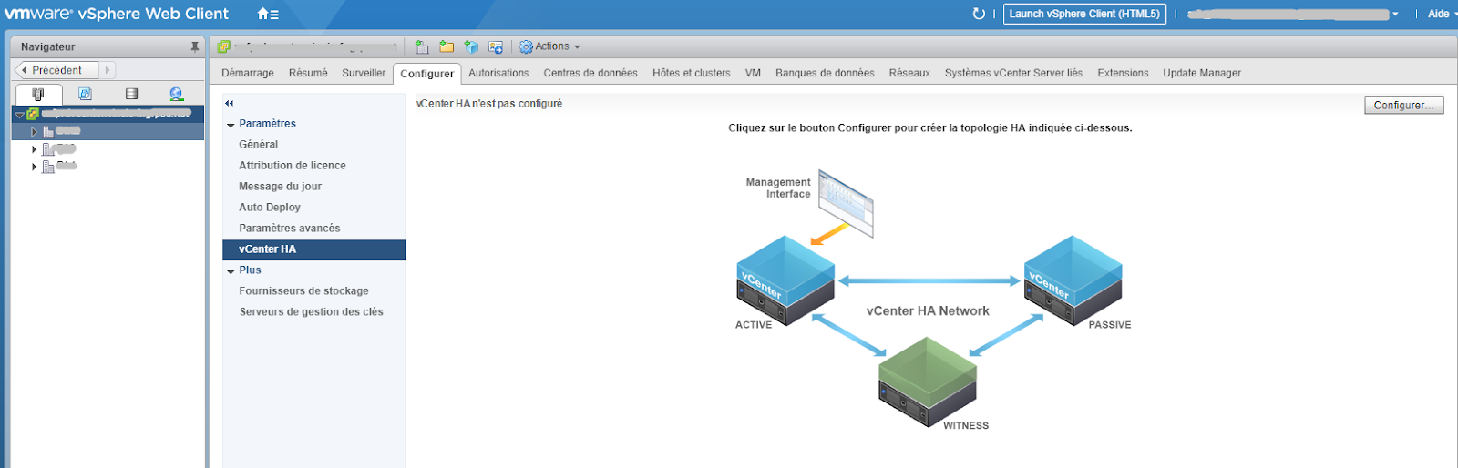Open the Update Manager tab
Screen dimensions: 1458x468
[x=1202, y=73]
